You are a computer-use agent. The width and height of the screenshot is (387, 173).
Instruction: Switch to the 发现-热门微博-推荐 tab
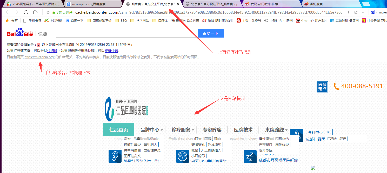(271, 4)
